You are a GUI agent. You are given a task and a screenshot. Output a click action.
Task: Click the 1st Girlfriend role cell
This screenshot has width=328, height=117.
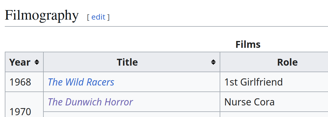pyautogui.click(x=274, y=82)
